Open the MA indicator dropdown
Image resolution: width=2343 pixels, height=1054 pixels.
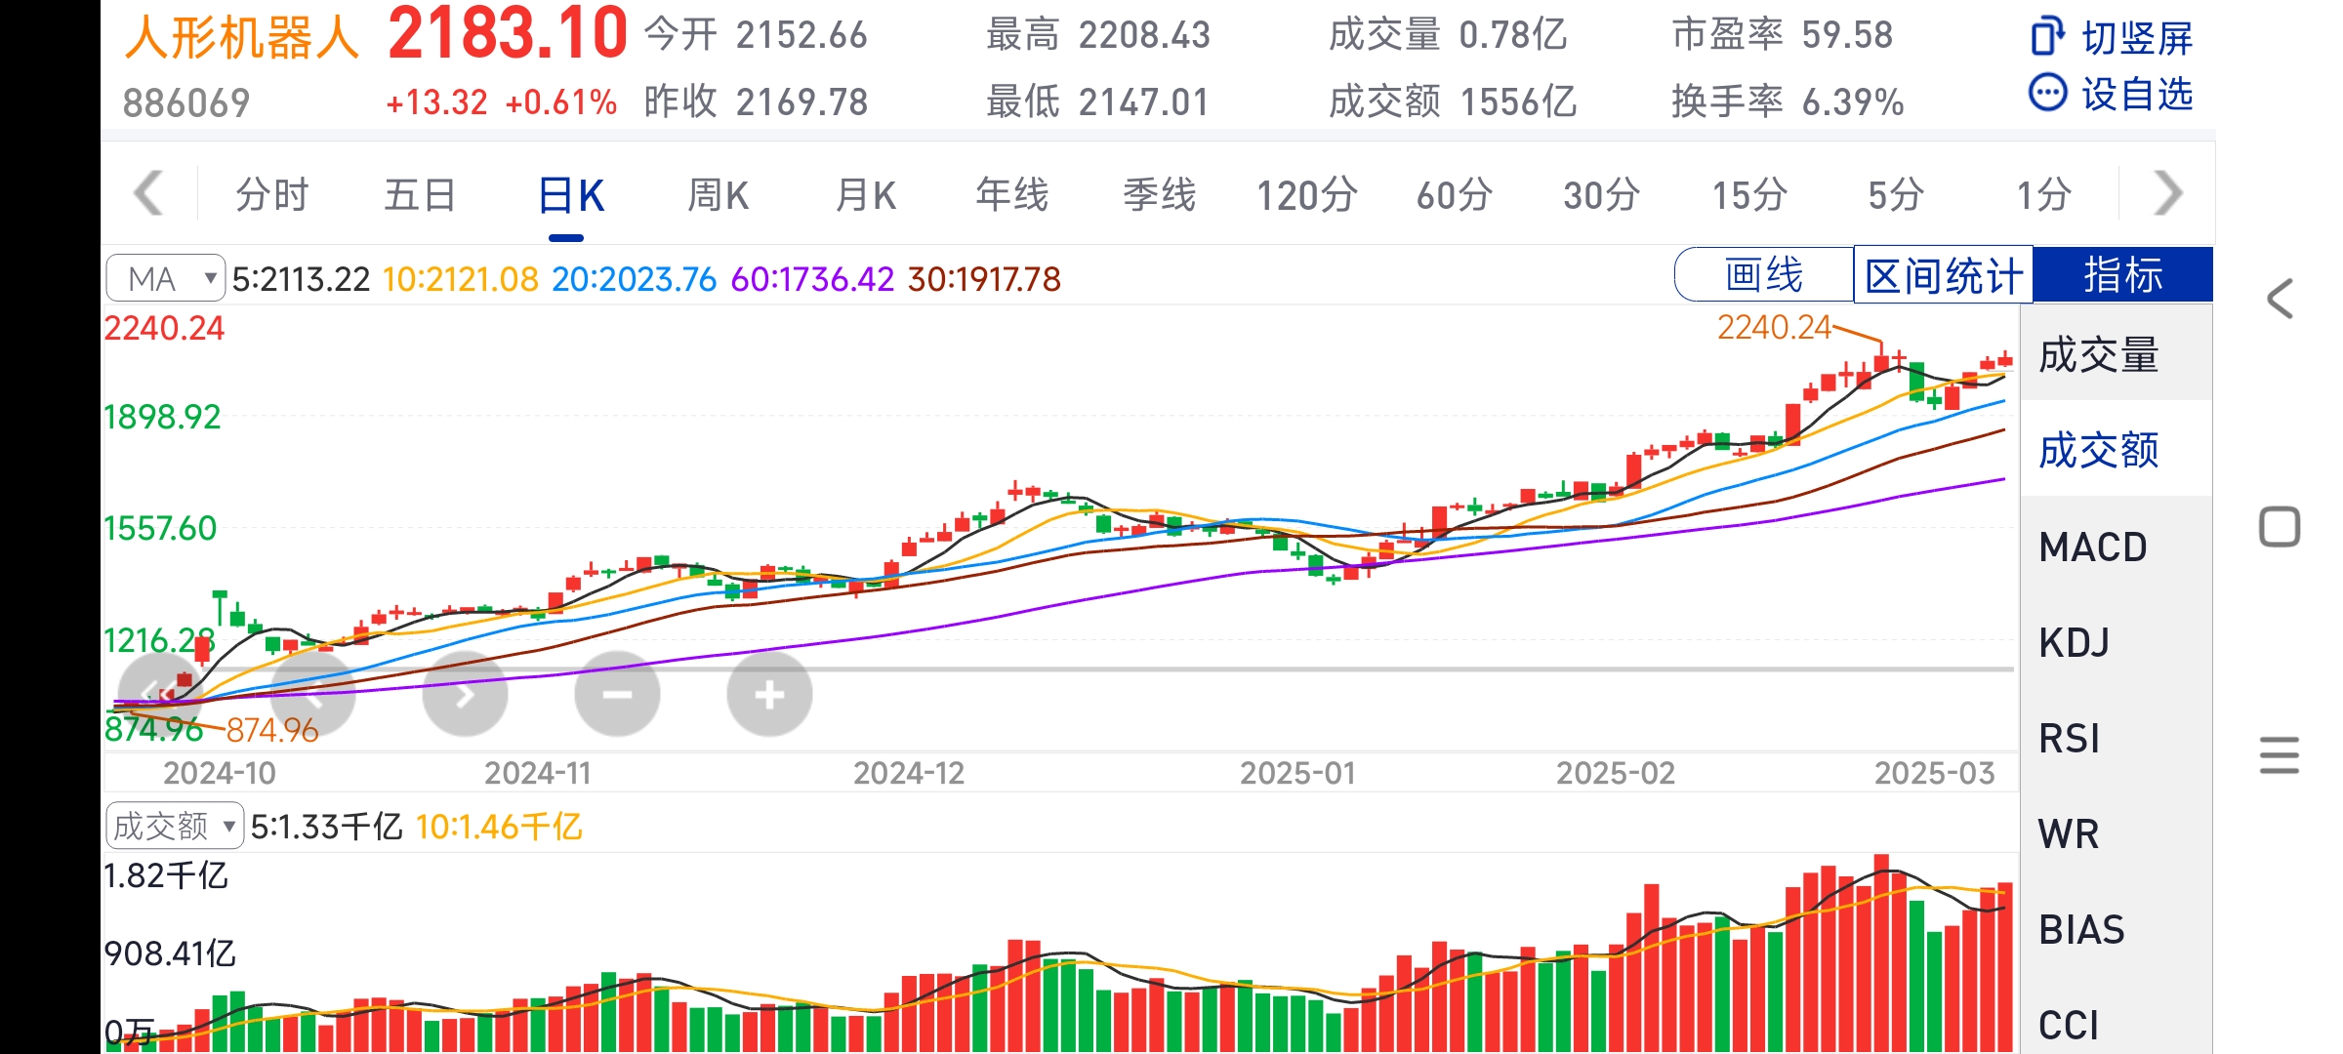coord(166,279)
